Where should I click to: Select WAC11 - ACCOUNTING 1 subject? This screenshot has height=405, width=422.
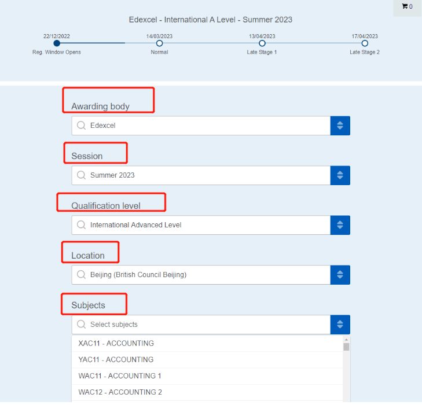click(207, 376)
